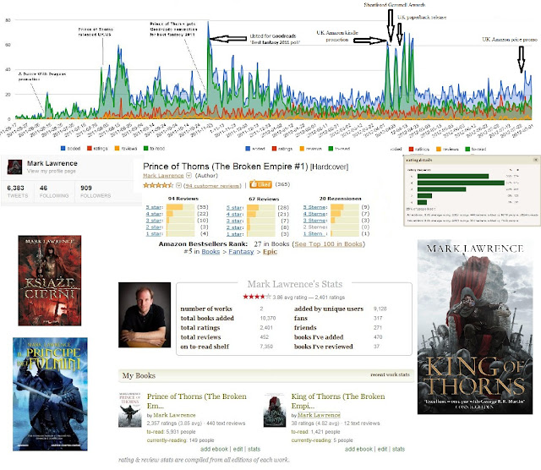This screenshot has height=470, width=541.
Task: Open King of Thorns title in My Books
Action: tap(338, 401)
